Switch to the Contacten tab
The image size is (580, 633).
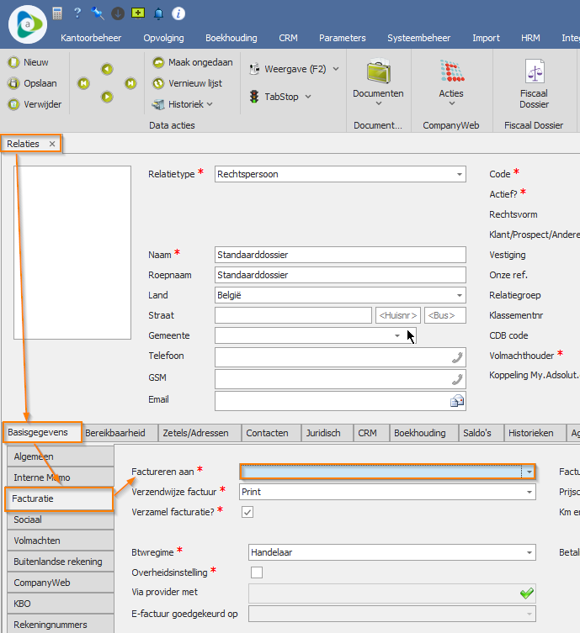tap(267, 433)
